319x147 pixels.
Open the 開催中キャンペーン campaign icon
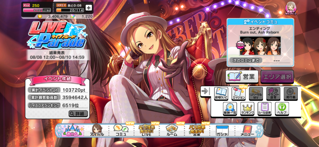click(291, 9)
